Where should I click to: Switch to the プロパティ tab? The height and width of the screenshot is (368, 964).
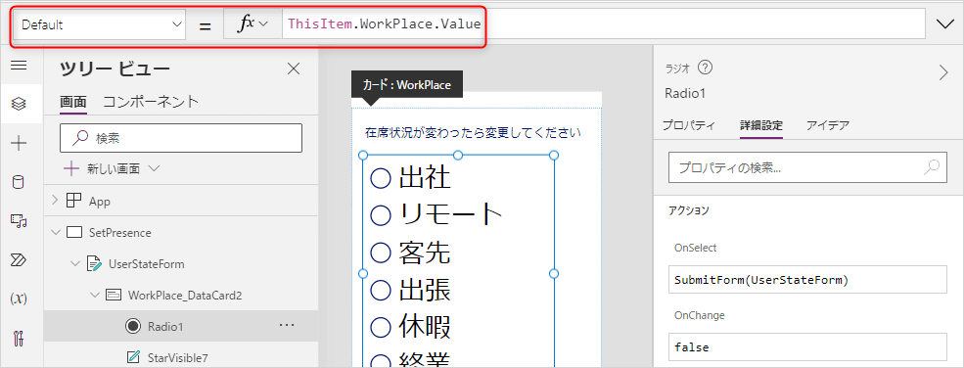(689, 126)
